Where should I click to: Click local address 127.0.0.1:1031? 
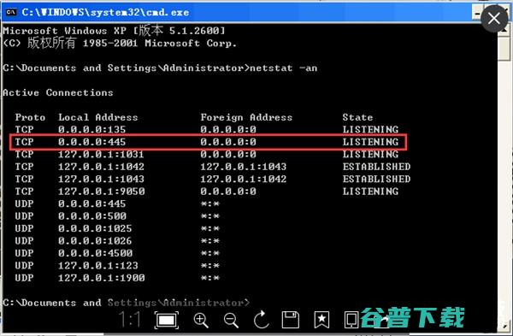(x=101, y=154)
